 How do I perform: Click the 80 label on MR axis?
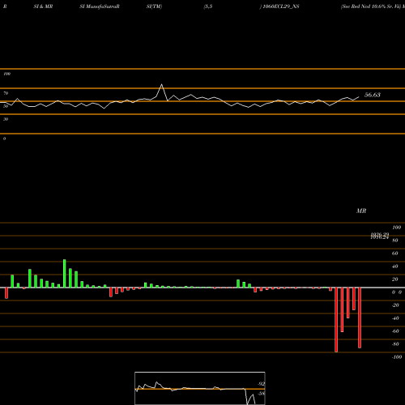pos(394,241)
